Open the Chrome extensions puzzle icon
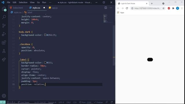Screen dimensions: 185x104 tap(173, 8)
